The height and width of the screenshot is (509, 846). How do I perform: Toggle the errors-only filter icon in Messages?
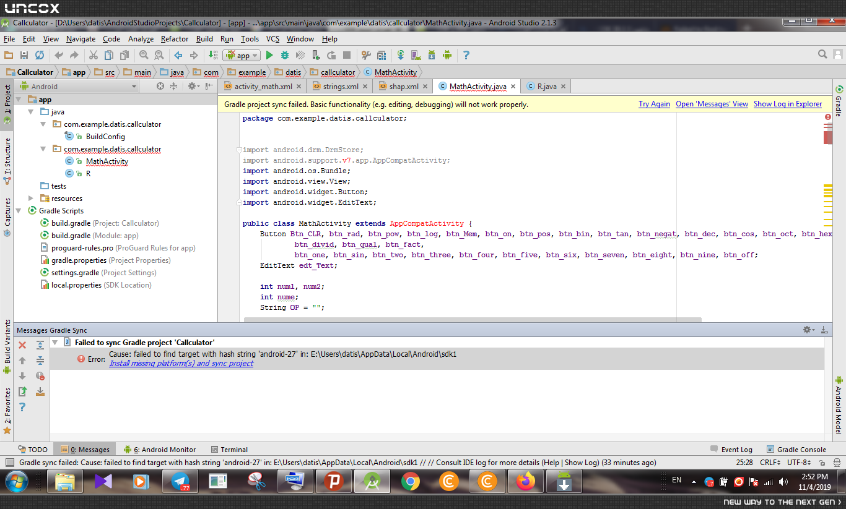coord(40,376)
